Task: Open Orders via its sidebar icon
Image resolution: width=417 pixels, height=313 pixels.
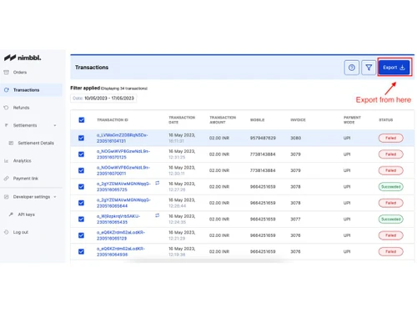Action: (7, 73)
